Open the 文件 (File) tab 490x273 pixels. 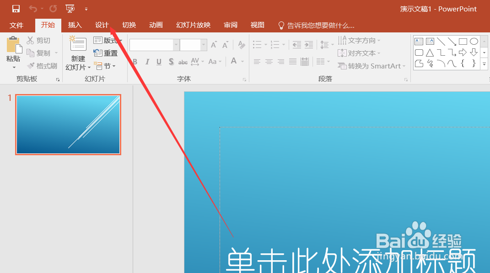click(x=16, y=25)
